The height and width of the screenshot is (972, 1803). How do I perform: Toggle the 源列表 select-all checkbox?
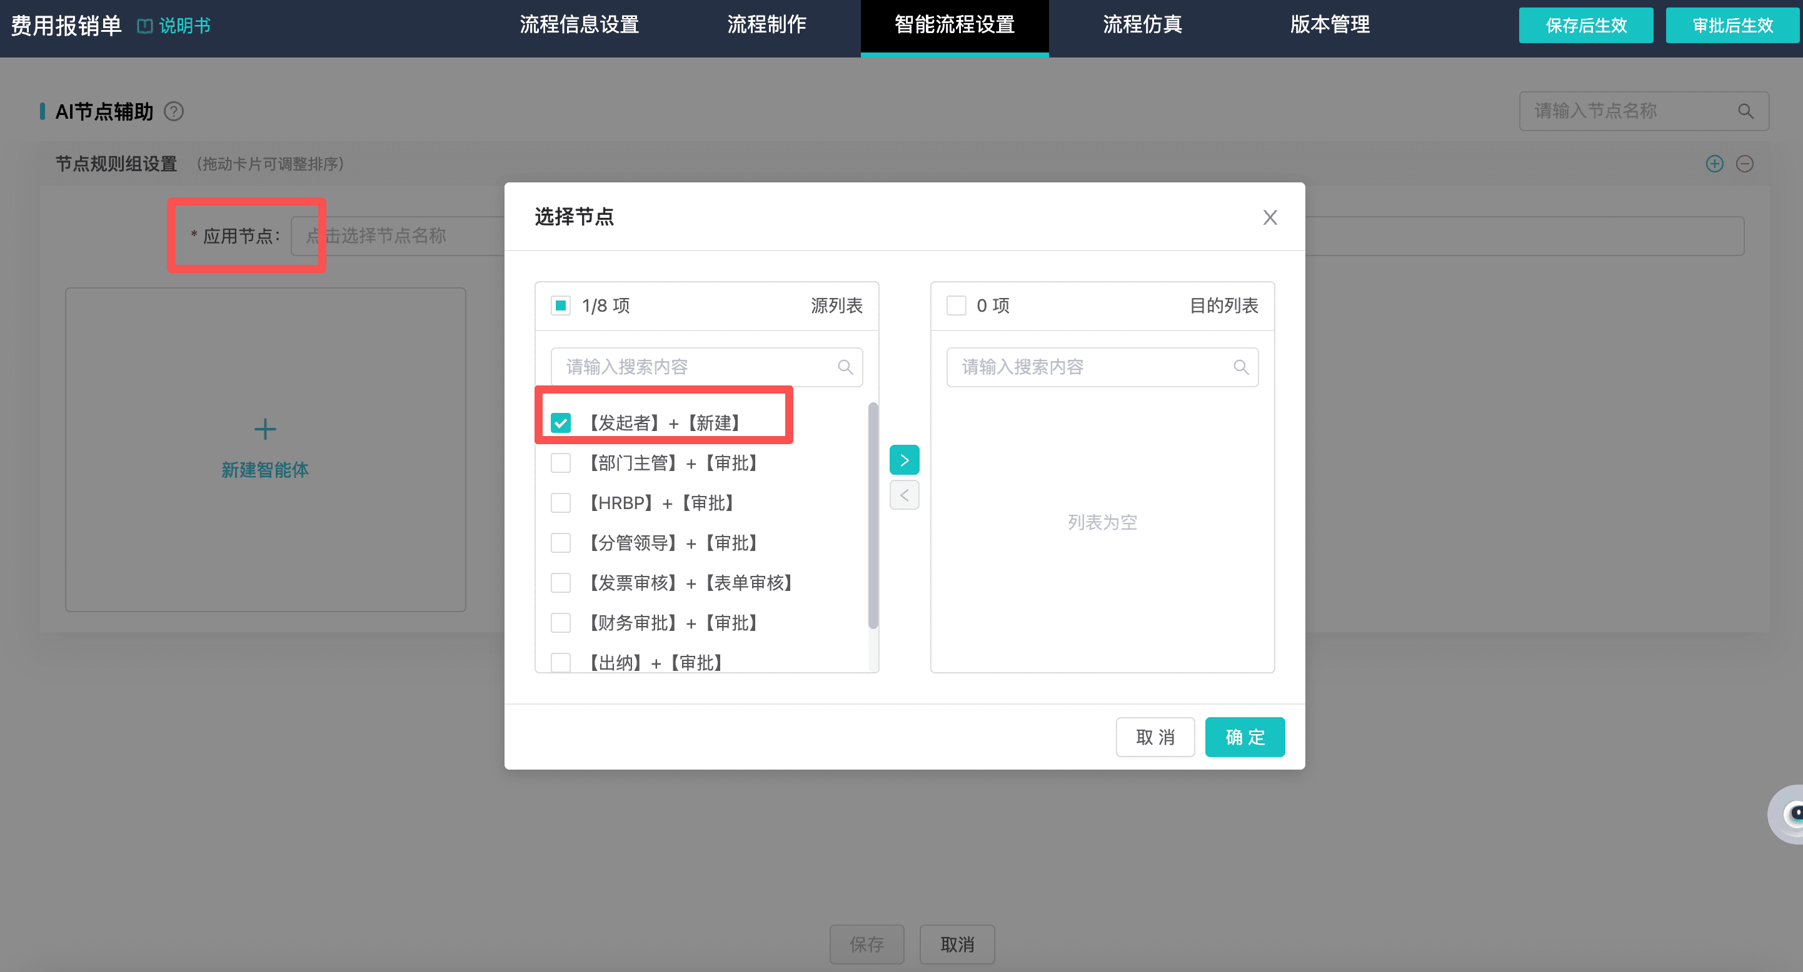click(560, 305)
